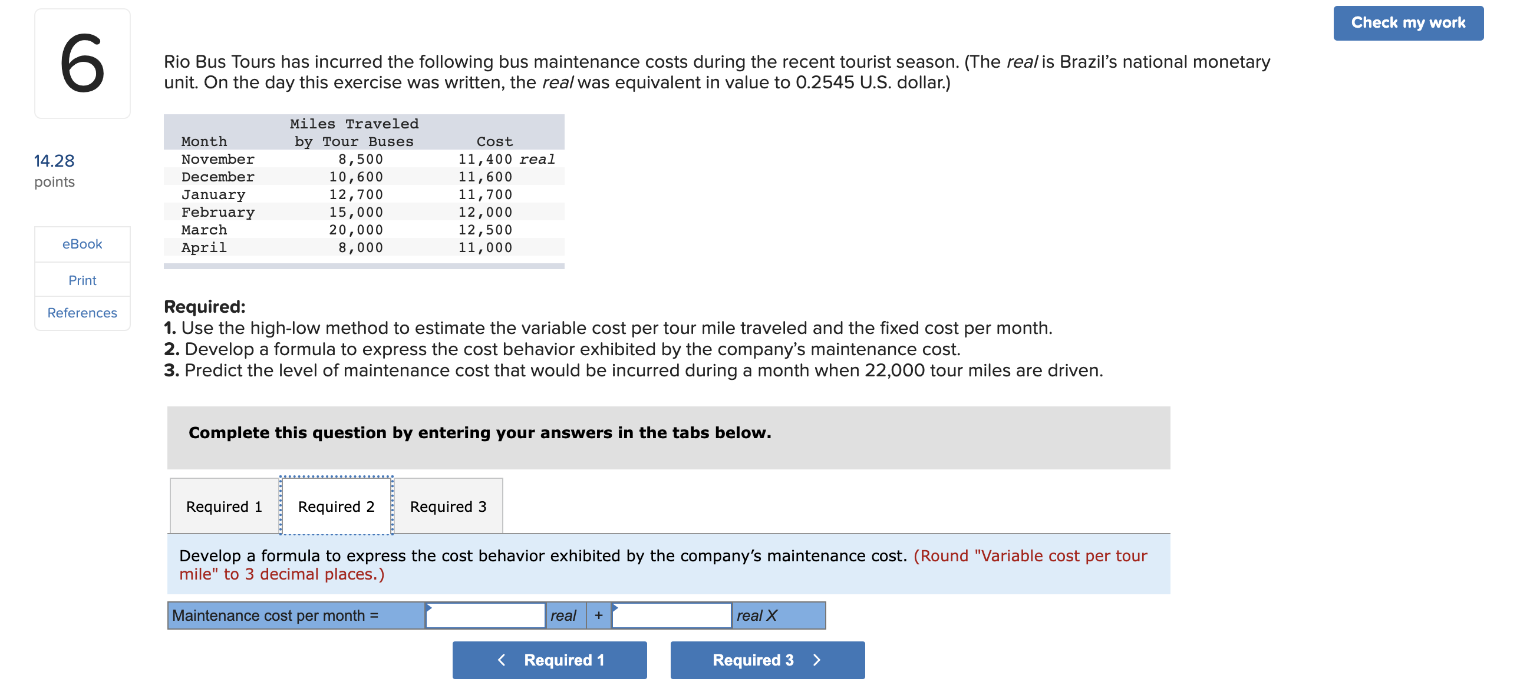The width and height of the screenshot is (1530, 695).
Task: Select the Required 2 tab
Action: (336, 506)
